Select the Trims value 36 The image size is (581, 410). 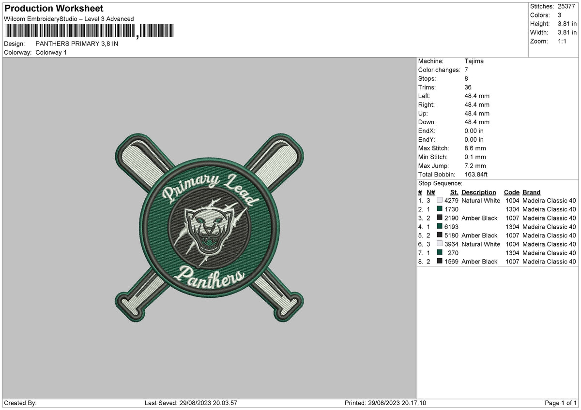tap(468, 87)
